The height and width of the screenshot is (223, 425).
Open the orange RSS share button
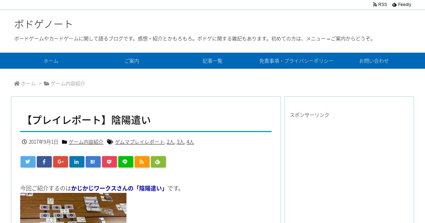tap(142, 162)
